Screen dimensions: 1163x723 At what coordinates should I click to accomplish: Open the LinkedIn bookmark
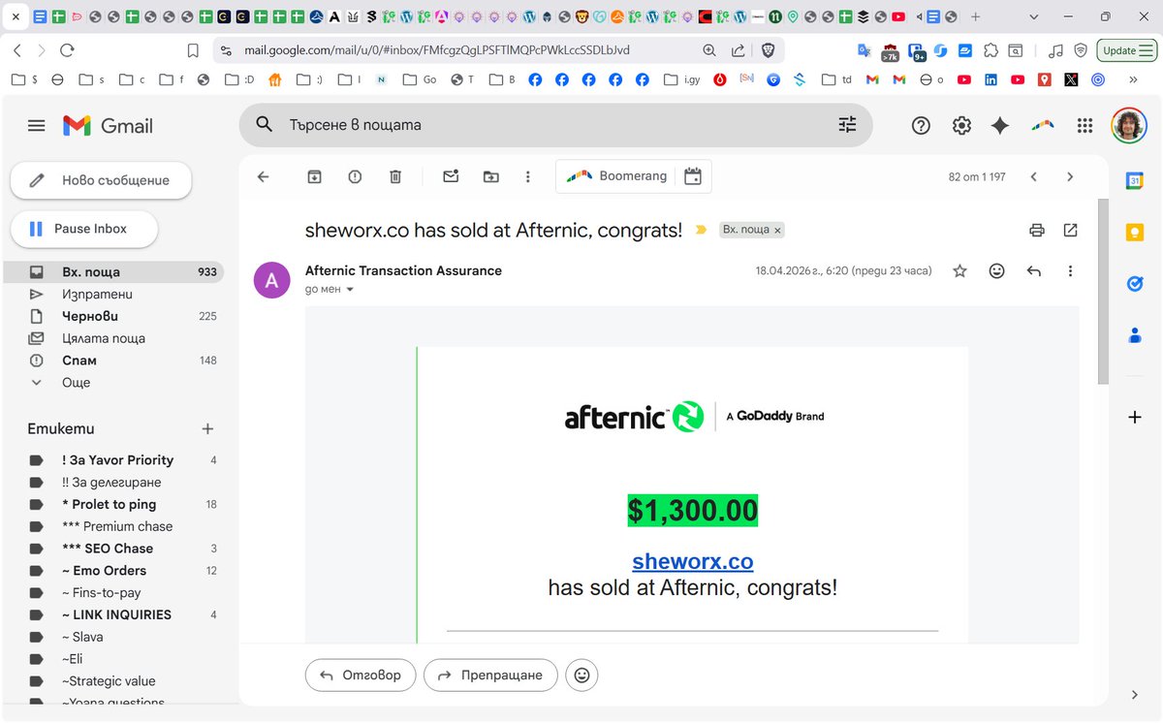pos(990,80)
